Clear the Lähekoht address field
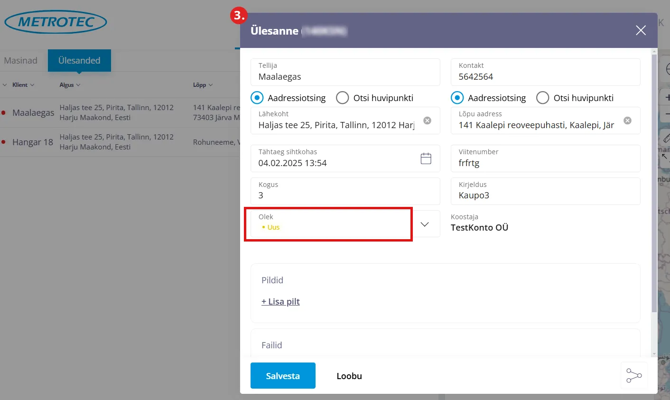 [x=427, y=121]
